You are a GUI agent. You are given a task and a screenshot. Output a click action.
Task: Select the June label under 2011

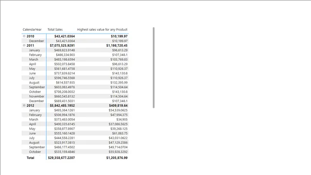33,73
